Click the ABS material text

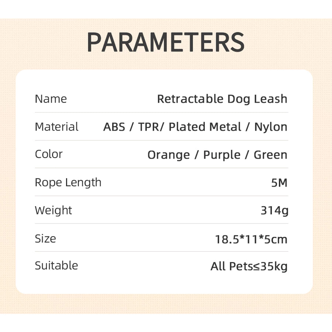114,127
